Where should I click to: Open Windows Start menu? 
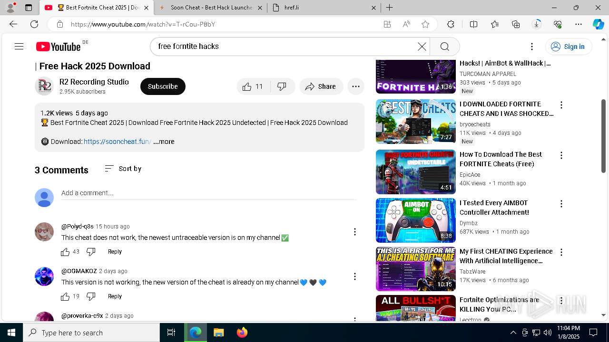11,332
